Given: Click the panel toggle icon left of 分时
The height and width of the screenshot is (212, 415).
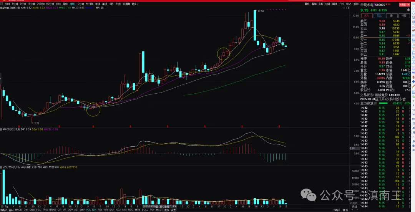Looking at the screenshot, I should coord(2,4).
